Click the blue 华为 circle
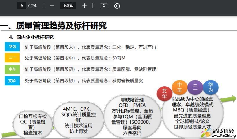Image resolution: width=237 pixels, height=139 pixels. pyautogui.click(x=211, y=87)
